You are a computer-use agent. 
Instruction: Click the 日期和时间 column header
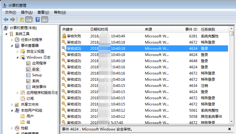click(x=99, y=29)
